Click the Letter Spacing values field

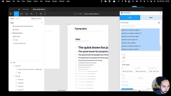(154, 71)
